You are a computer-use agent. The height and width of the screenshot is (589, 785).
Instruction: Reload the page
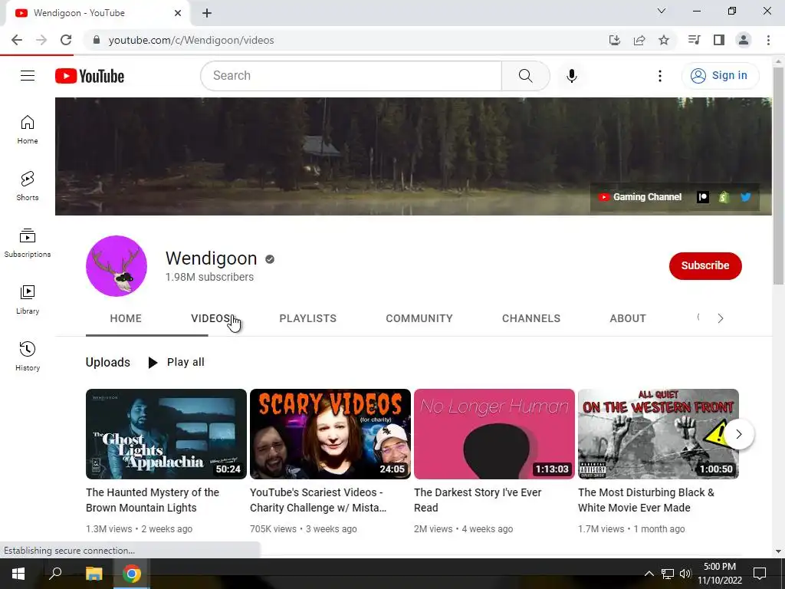tap(66, 40)
